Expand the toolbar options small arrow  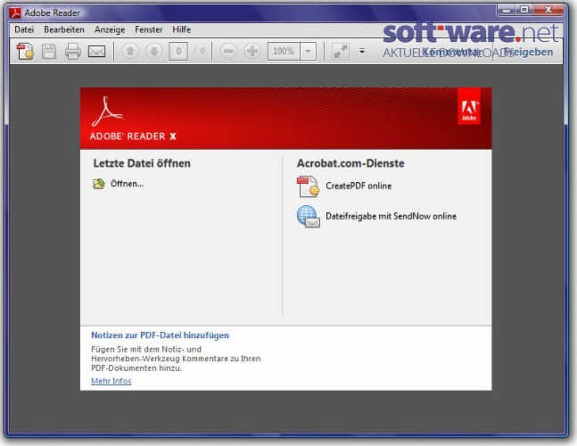coord(362,51)
